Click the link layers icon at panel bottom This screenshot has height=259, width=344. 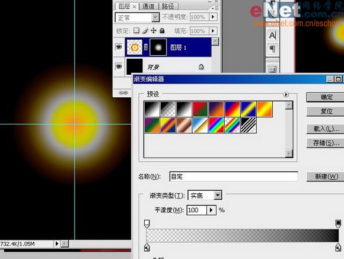[x=123, y=93]
